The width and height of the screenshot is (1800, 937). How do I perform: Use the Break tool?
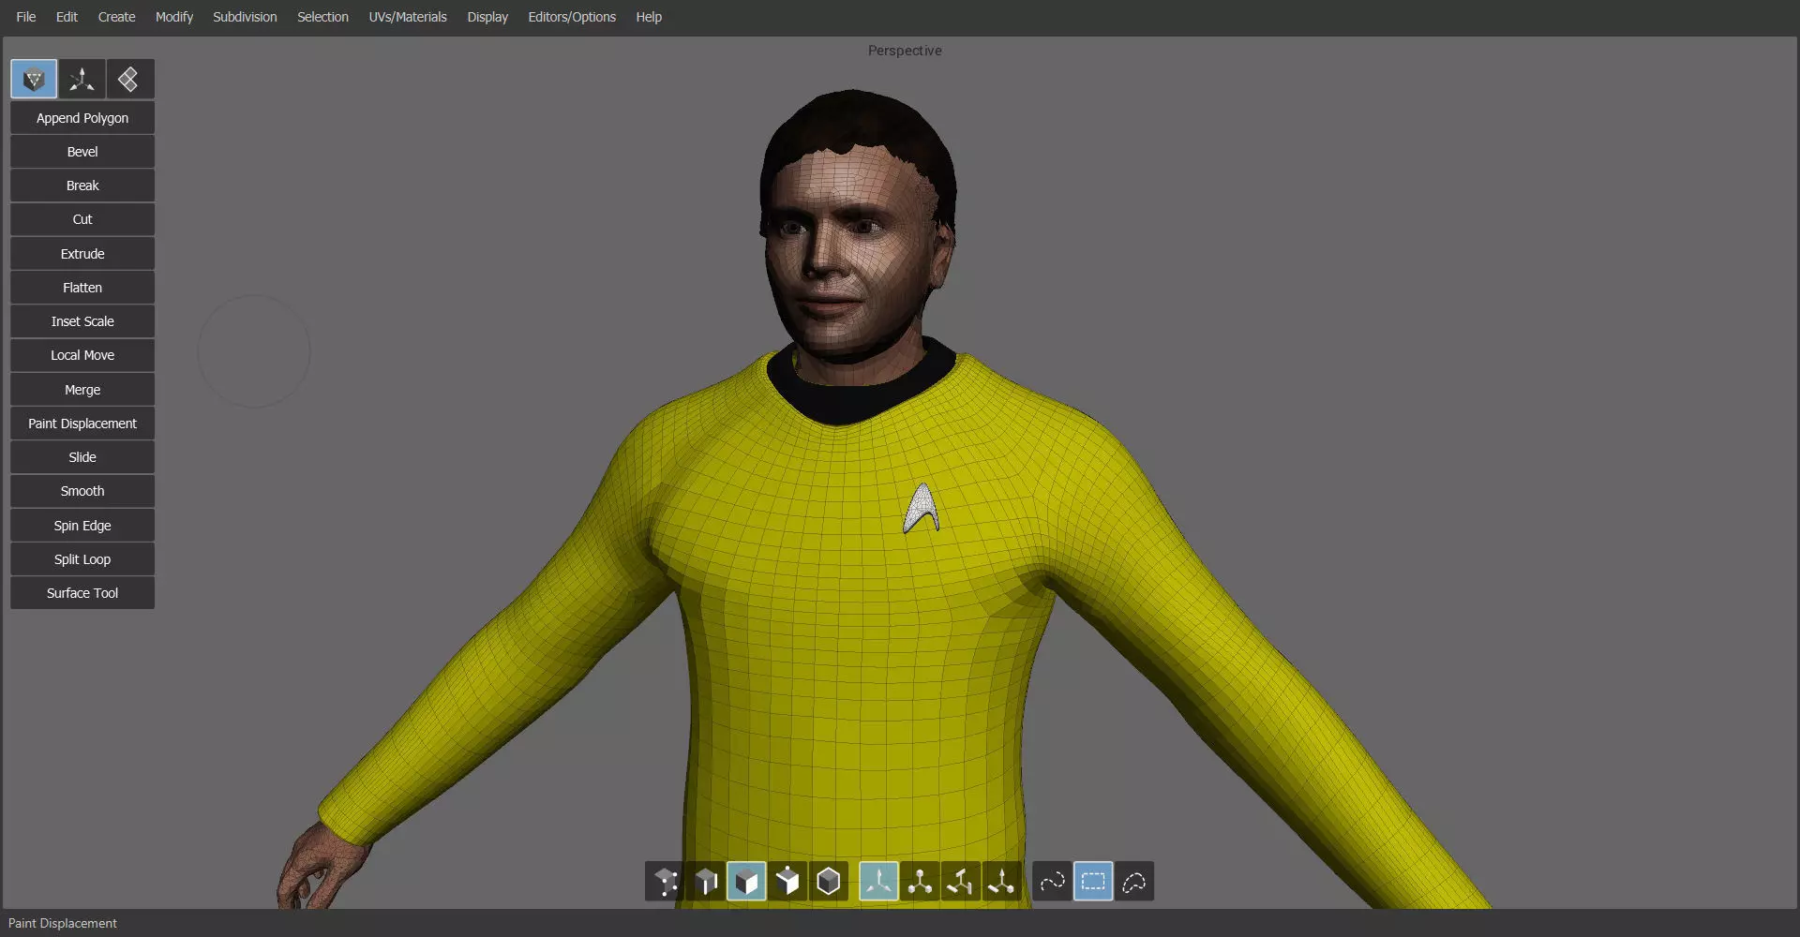coord(82,186)
